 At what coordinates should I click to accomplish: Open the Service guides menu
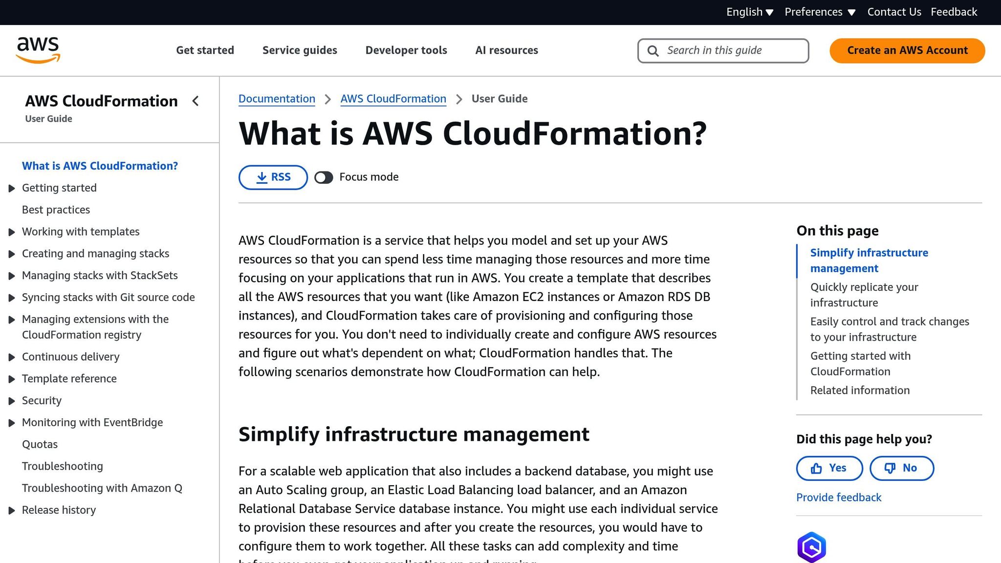click(300, 50)
